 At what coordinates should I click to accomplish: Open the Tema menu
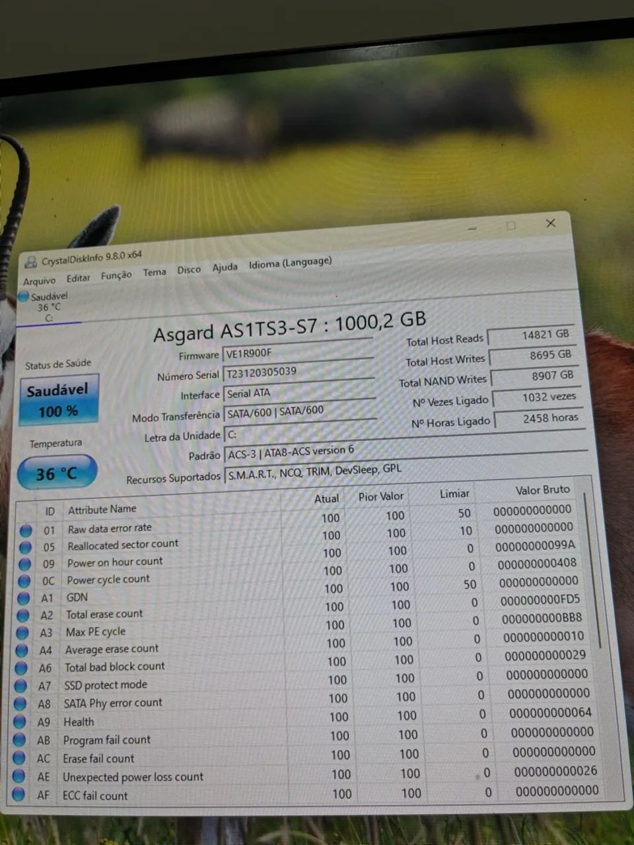tap(155, 272)
